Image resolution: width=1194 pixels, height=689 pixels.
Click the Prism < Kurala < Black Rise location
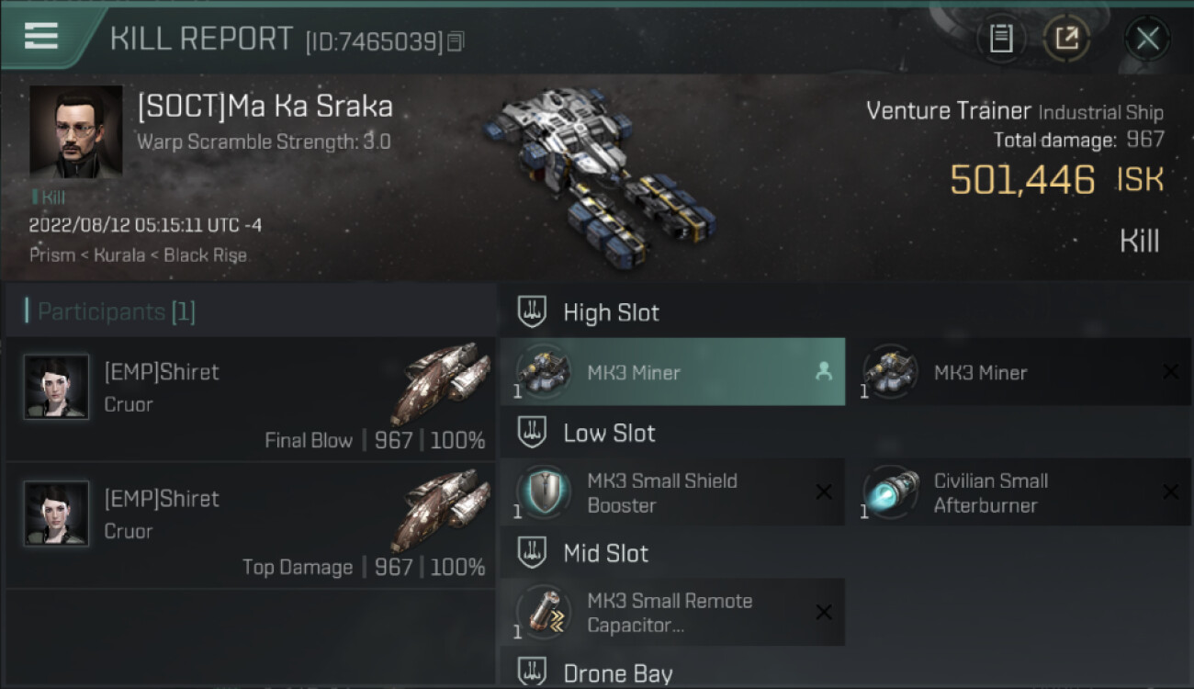coord(138,255)
